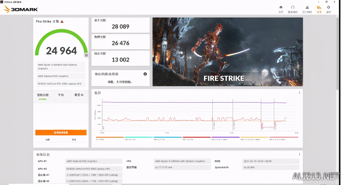
Task: Click the first display row value in system information
Action: tap(94, 175)
